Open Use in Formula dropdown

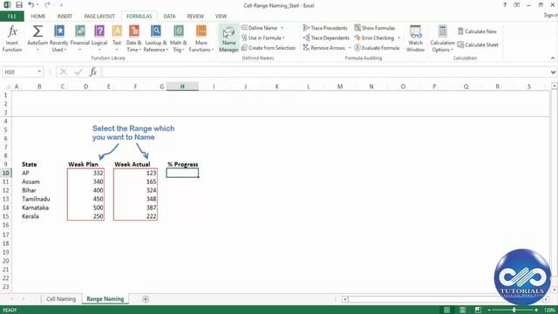pyautogui.click(x=263, y=38)
